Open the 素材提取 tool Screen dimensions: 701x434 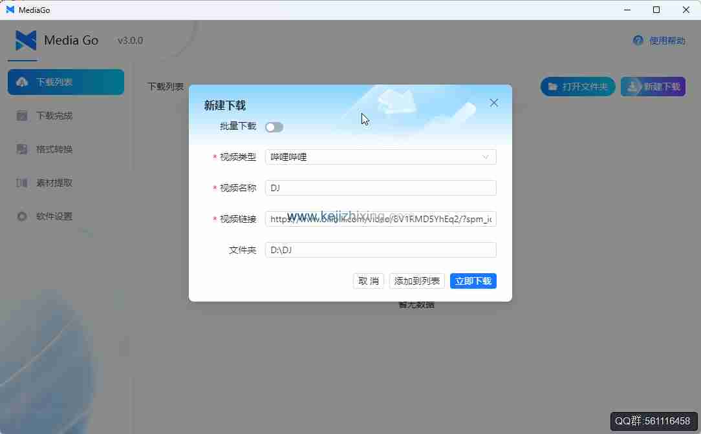(x=65, y=183)
